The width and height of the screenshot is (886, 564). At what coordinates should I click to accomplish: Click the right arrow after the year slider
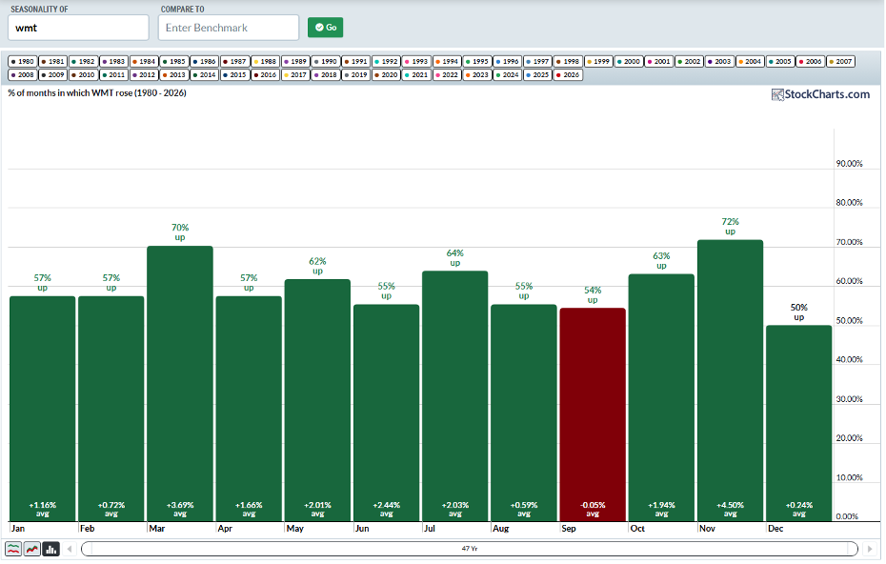(x=869, y=549)
